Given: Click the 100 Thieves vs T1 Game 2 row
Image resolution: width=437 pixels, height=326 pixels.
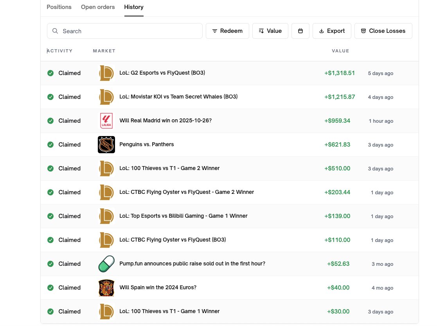Looking at the screenshot, I should 169,168.
